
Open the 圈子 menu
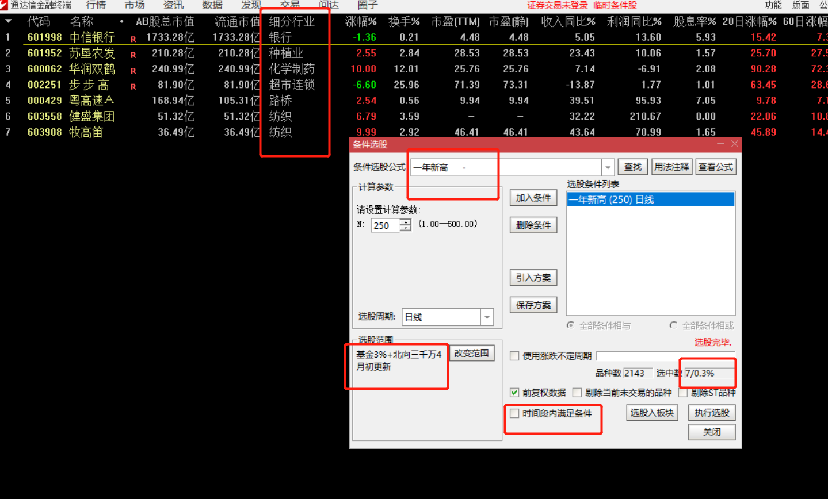[368, 5]
